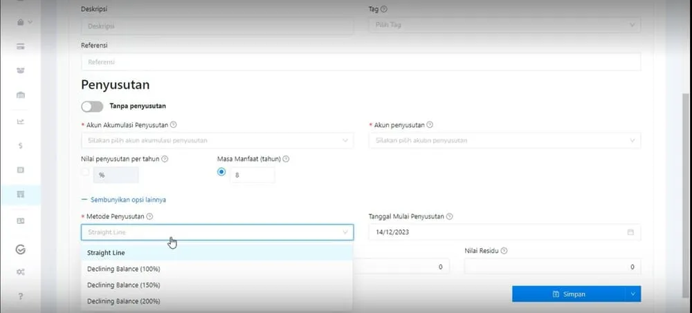Click into the Deskripsi field
This screenshot has width=692, height=313.
[217, 26]
